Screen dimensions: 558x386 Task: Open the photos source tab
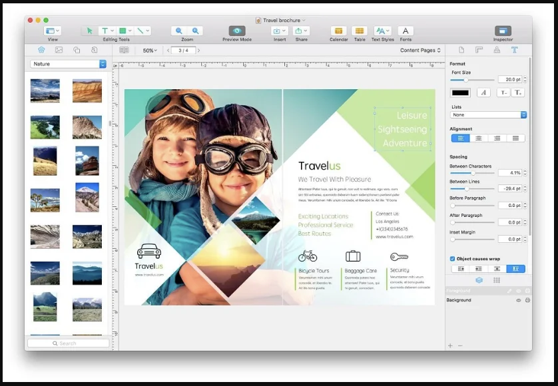(59, 50)
